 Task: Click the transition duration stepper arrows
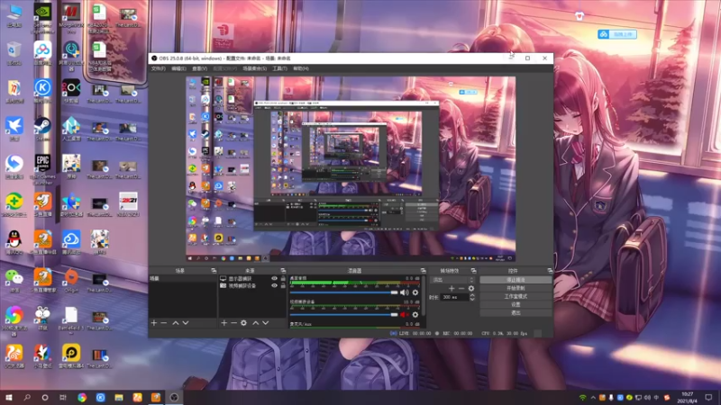click(471, 297)
